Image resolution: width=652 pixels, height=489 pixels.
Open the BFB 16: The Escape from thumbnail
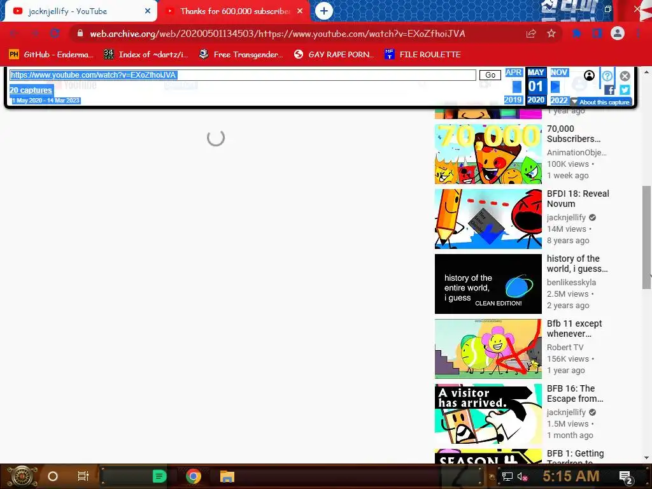488,413
